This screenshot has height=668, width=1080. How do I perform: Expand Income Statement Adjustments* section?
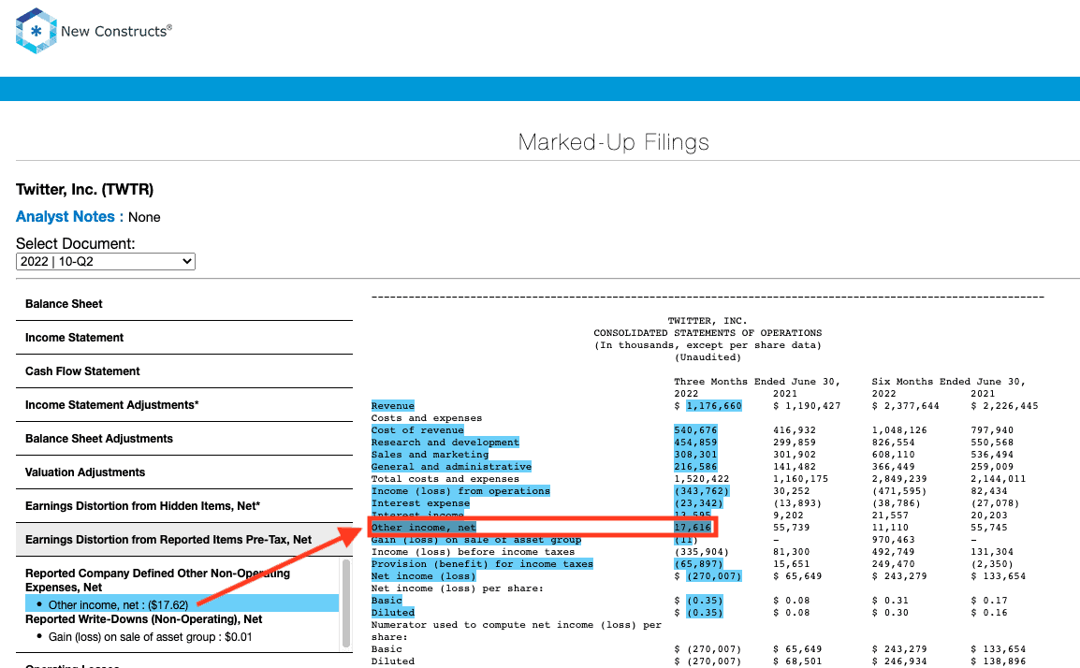[184, 405]
